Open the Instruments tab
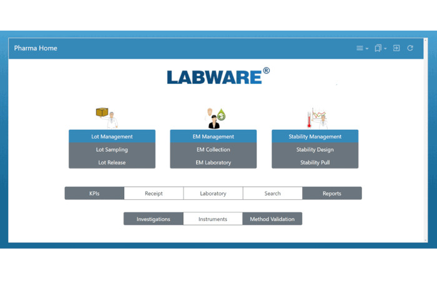Image resolution: width=437 pixels, height=281 pixels. [213, 219]
